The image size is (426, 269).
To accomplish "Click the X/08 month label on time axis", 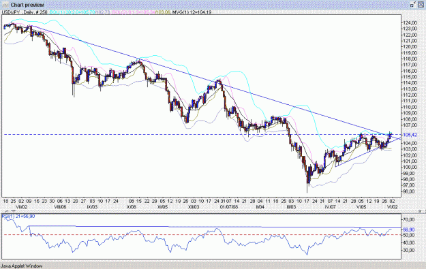I will (x=131, y=207).
